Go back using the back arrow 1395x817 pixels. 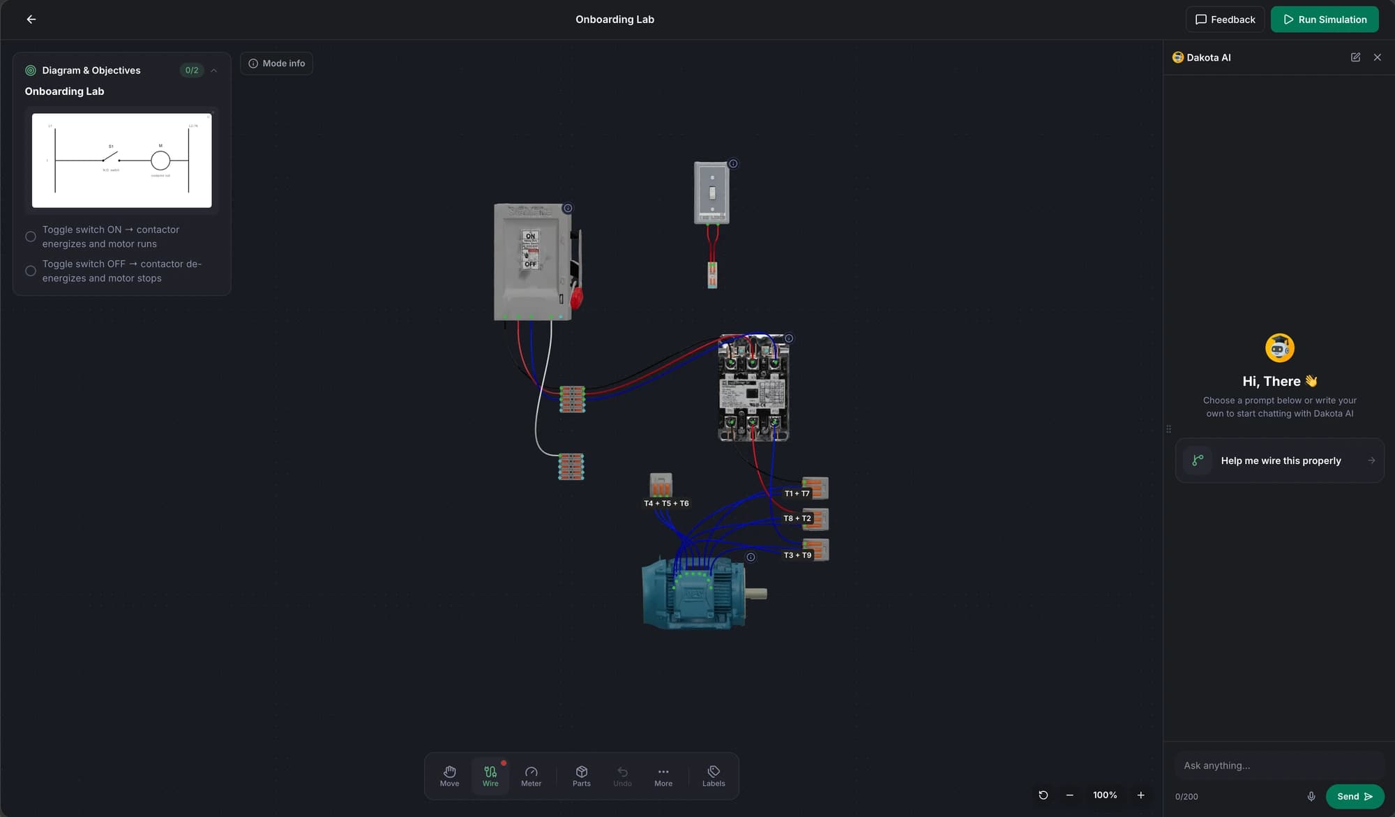click(31, 20)
